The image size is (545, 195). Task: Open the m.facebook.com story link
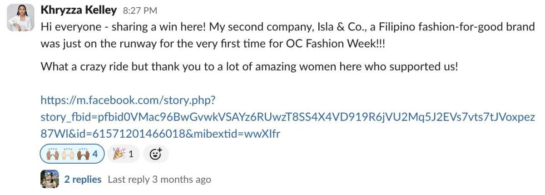[x=128, y=100]
